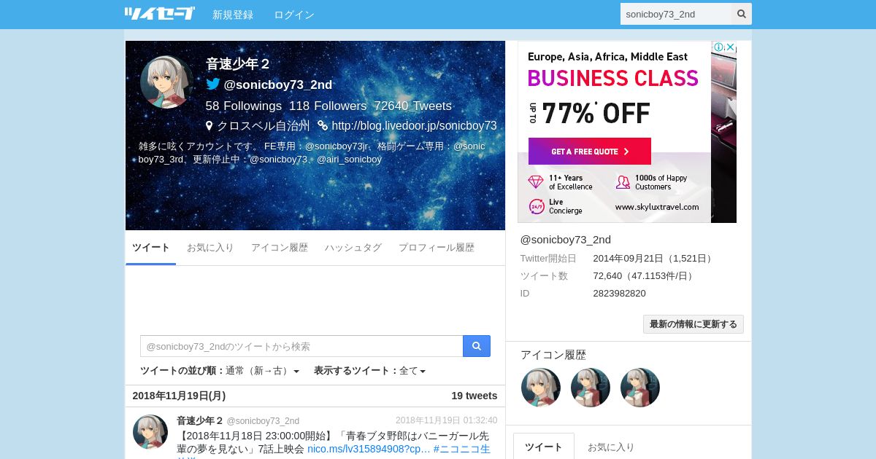Click the @sonicboy73_2nd profile handle link
The image size is (876, 459).
coord(278,85)
